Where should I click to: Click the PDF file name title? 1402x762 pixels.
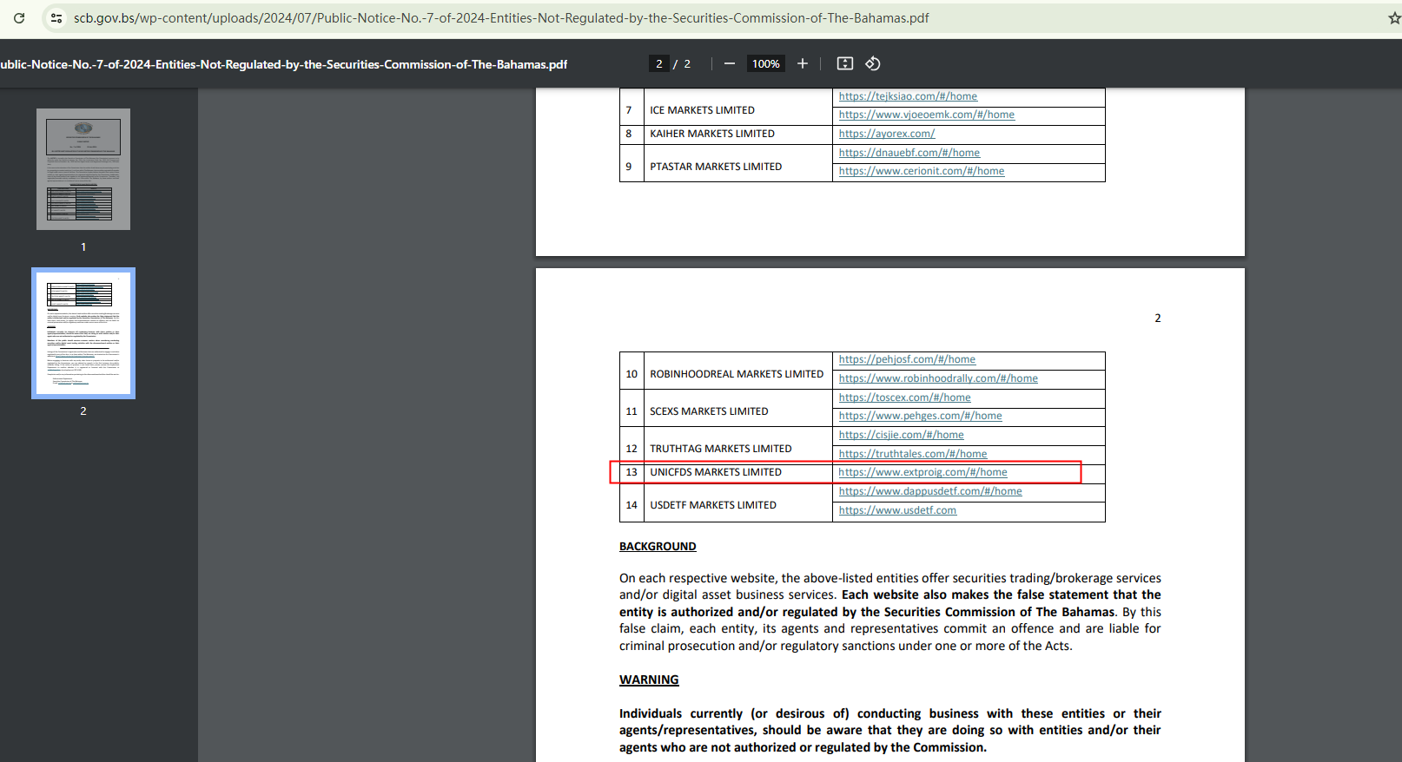[x=284, y=64]
